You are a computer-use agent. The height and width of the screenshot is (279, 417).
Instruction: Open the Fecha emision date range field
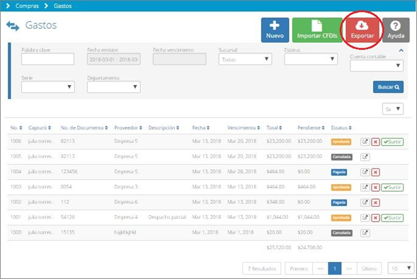(113, 59)
